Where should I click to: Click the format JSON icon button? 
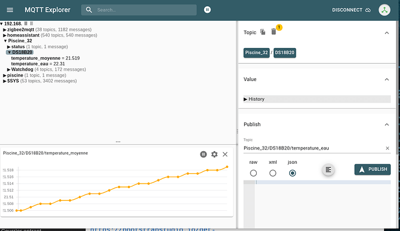(x=328, y=170)
